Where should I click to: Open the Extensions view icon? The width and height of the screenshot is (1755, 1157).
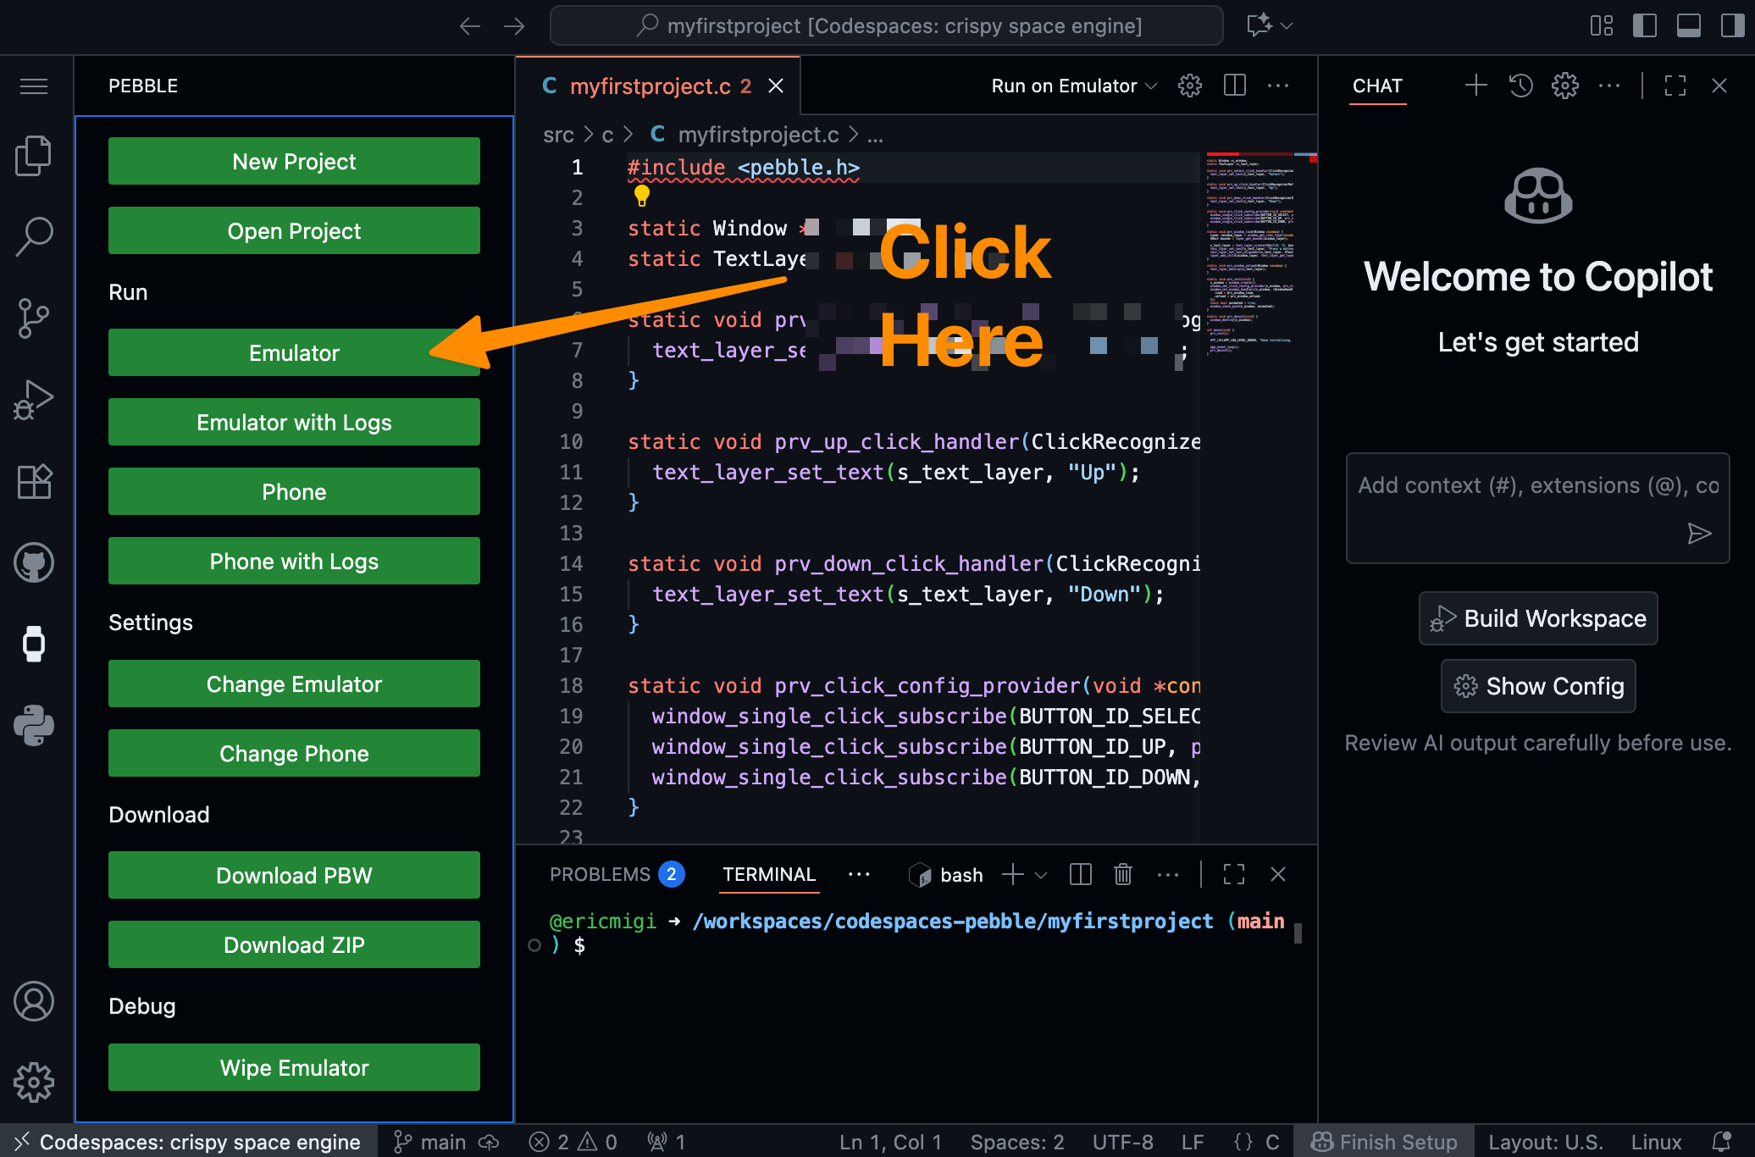[x=34, y=482]
